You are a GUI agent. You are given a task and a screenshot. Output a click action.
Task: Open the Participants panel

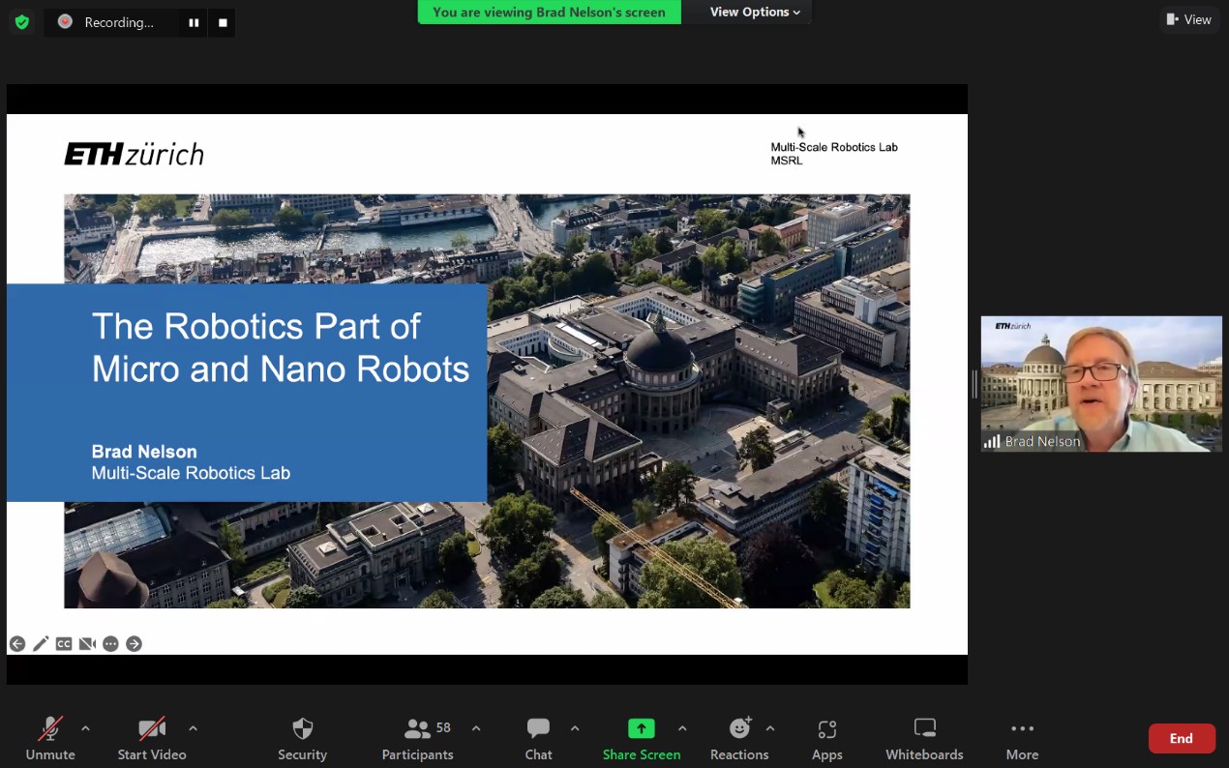pos(417,738)
